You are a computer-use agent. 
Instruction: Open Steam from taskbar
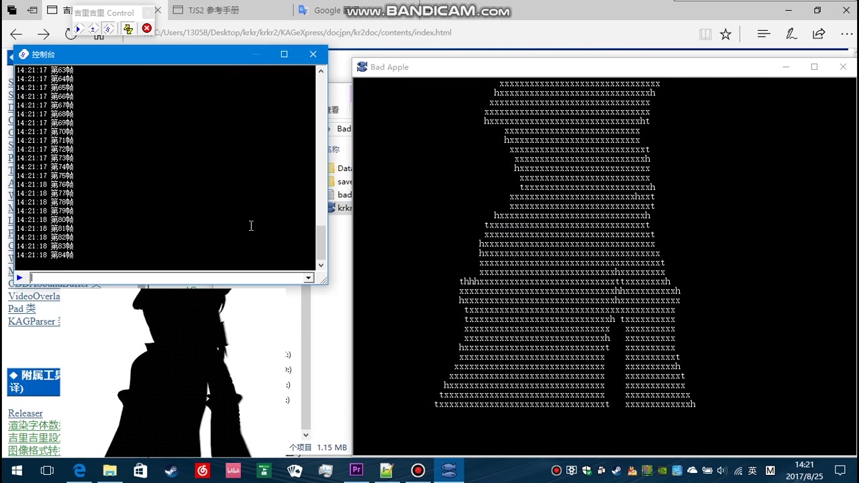[171, 470]
